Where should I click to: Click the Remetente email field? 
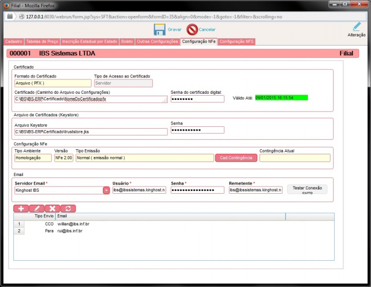point(256,190)
